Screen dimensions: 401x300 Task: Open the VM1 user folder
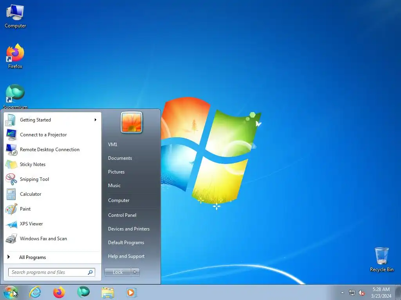coord(112,145)
